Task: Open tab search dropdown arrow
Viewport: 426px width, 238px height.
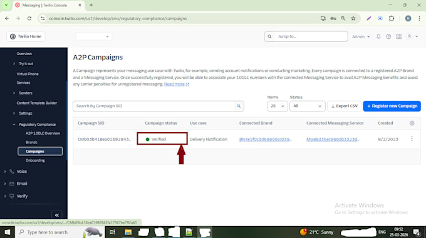Action: click(6, 5)
